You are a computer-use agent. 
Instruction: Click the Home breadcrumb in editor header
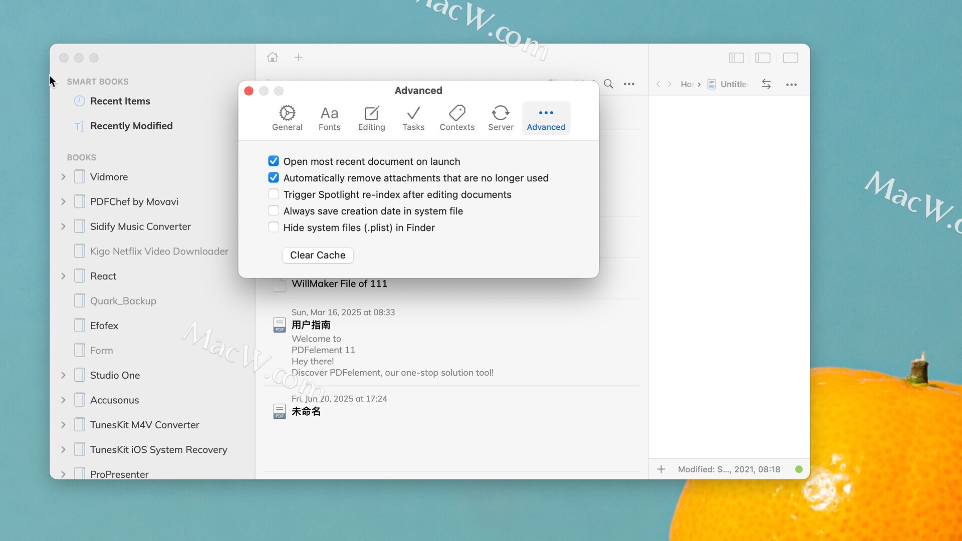[687, 84]
